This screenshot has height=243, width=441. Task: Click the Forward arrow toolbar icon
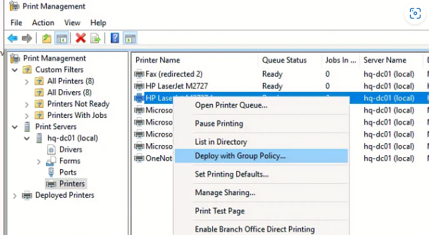[x=27, y=38]
